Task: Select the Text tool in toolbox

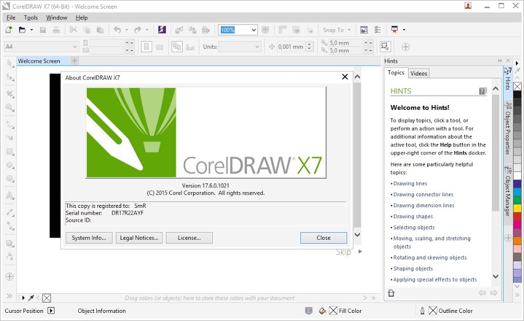Action: pos(10,196)
